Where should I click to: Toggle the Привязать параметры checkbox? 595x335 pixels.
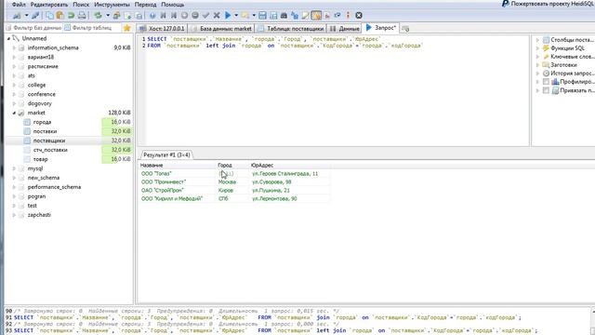pyautogui.click(x=546, y=90)
